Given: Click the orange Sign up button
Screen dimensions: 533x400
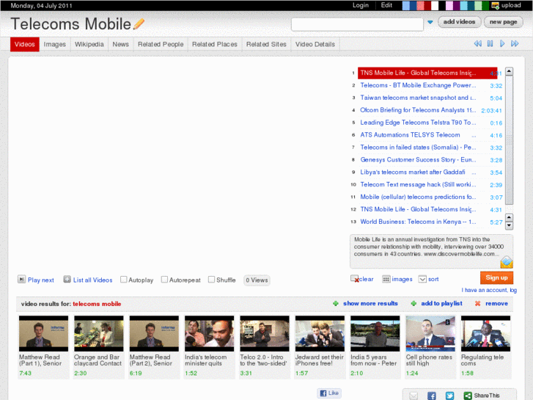Looking at the screenshot, I should click(x=496, y=277).
